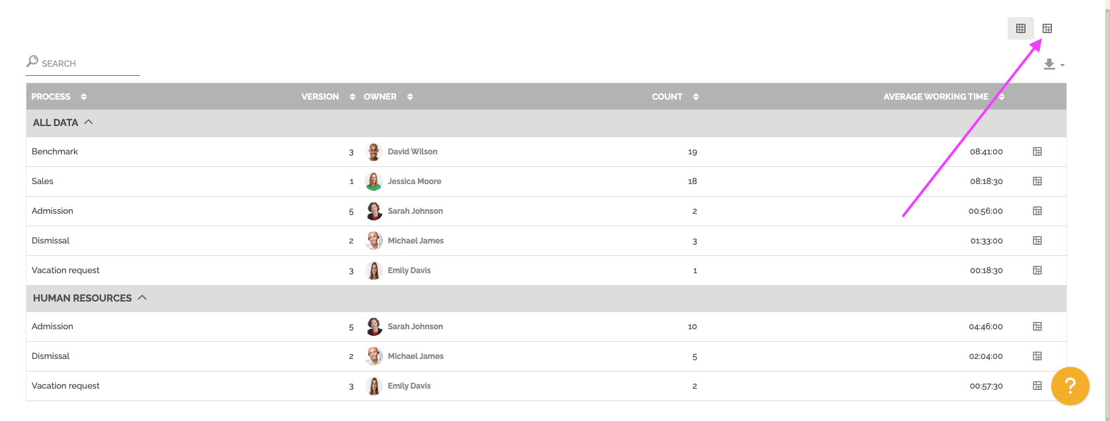Open details table icon for Sales row
The height and width of the screenshot is (421, 1110).
coord(1037,181)
